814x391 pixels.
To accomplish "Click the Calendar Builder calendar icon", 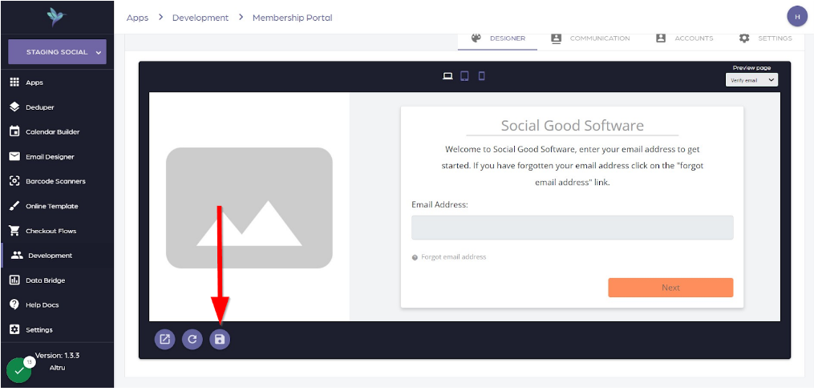I will (x=14, y=131).
